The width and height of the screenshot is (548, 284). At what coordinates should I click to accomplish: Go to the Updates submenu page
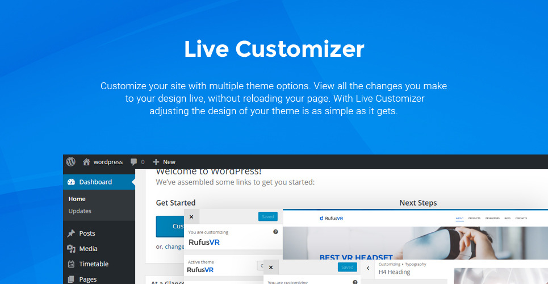point(80,211)
